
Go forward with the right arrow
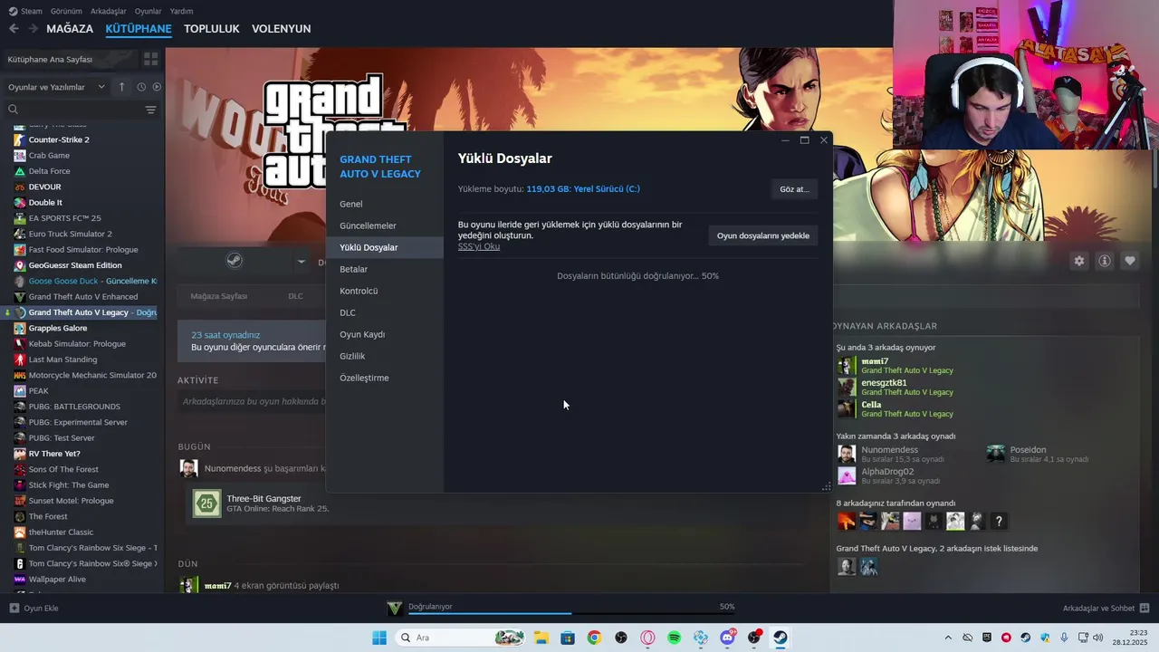pos(34,29)
